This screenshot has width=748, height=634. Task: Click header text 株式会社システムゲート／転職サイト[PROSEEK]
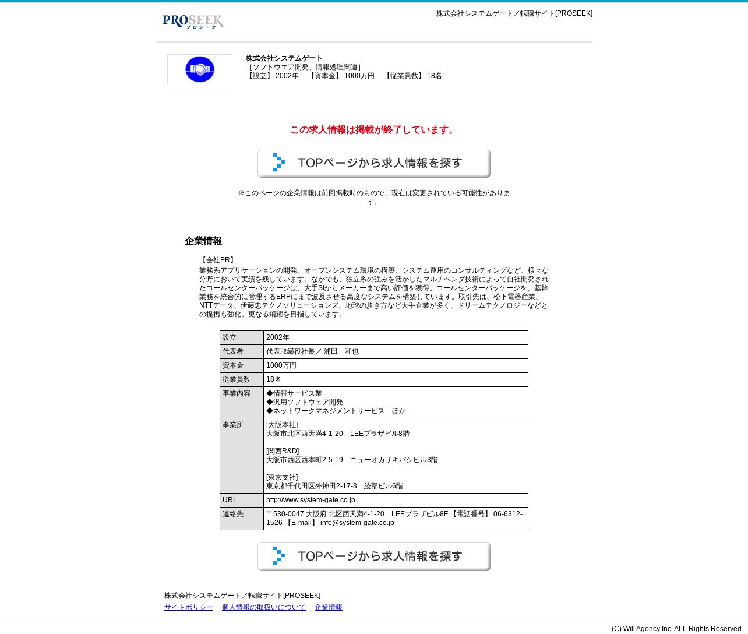[514, 13]
